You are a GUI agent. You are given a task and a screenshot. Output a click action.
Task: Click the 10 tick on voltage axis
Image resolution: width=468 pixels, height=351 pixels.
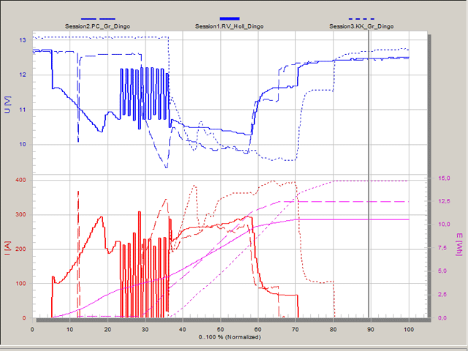pos(23,145)
